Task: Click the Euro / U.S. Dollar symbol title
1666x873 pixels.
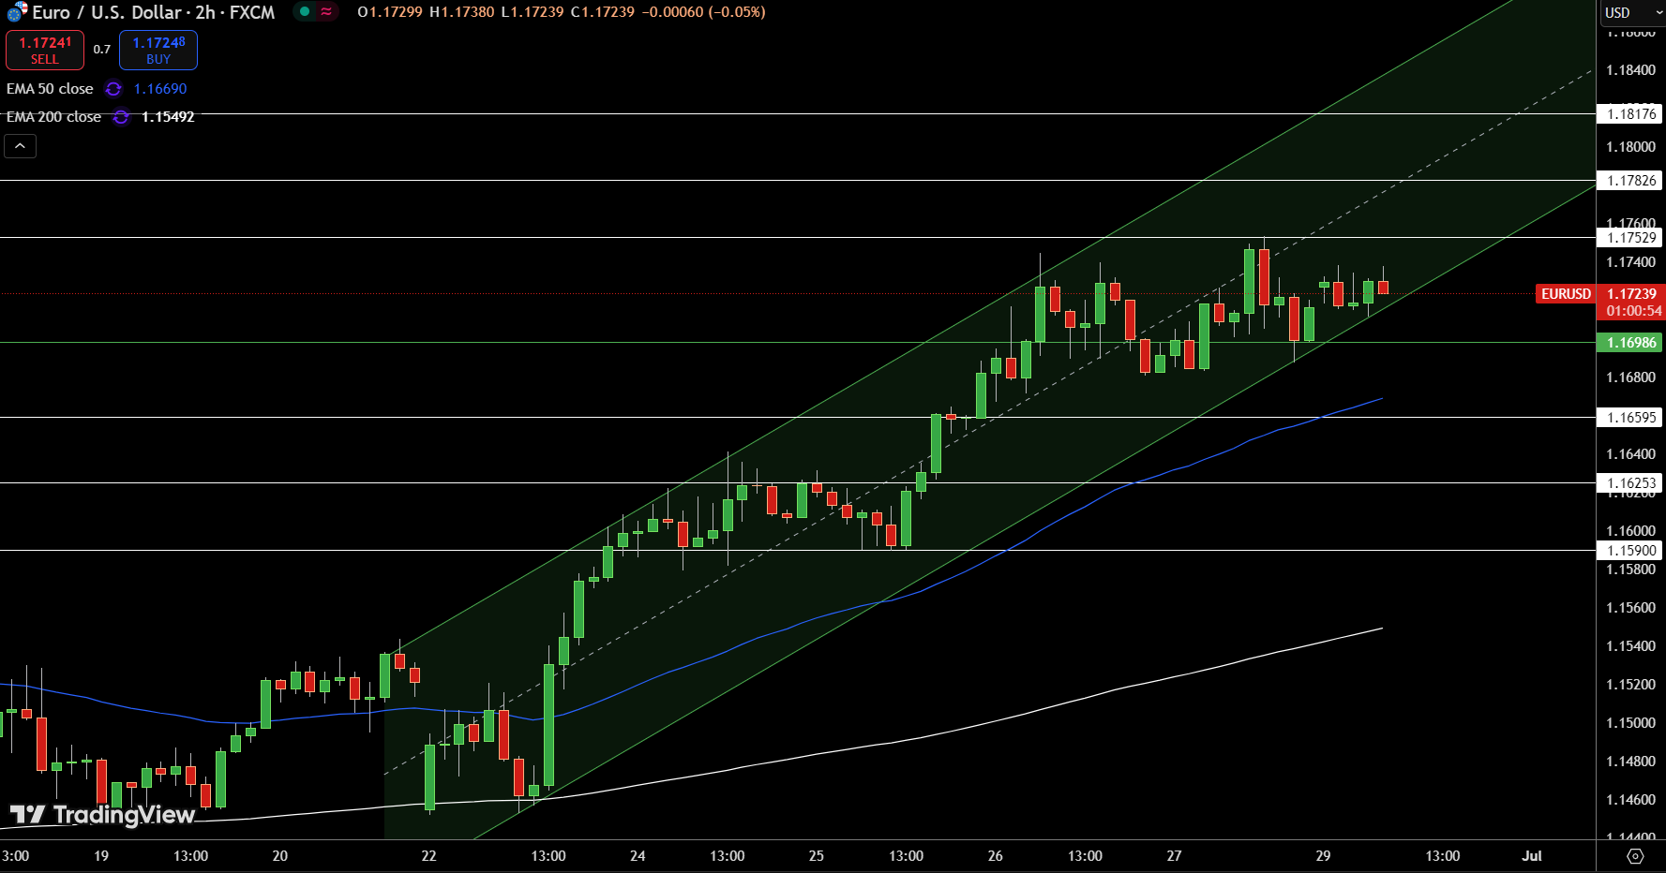Action: [154, 12]
